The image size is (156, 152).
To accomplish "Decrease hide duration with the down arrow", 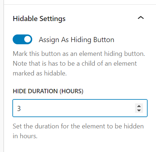I will tap(139, 110).
